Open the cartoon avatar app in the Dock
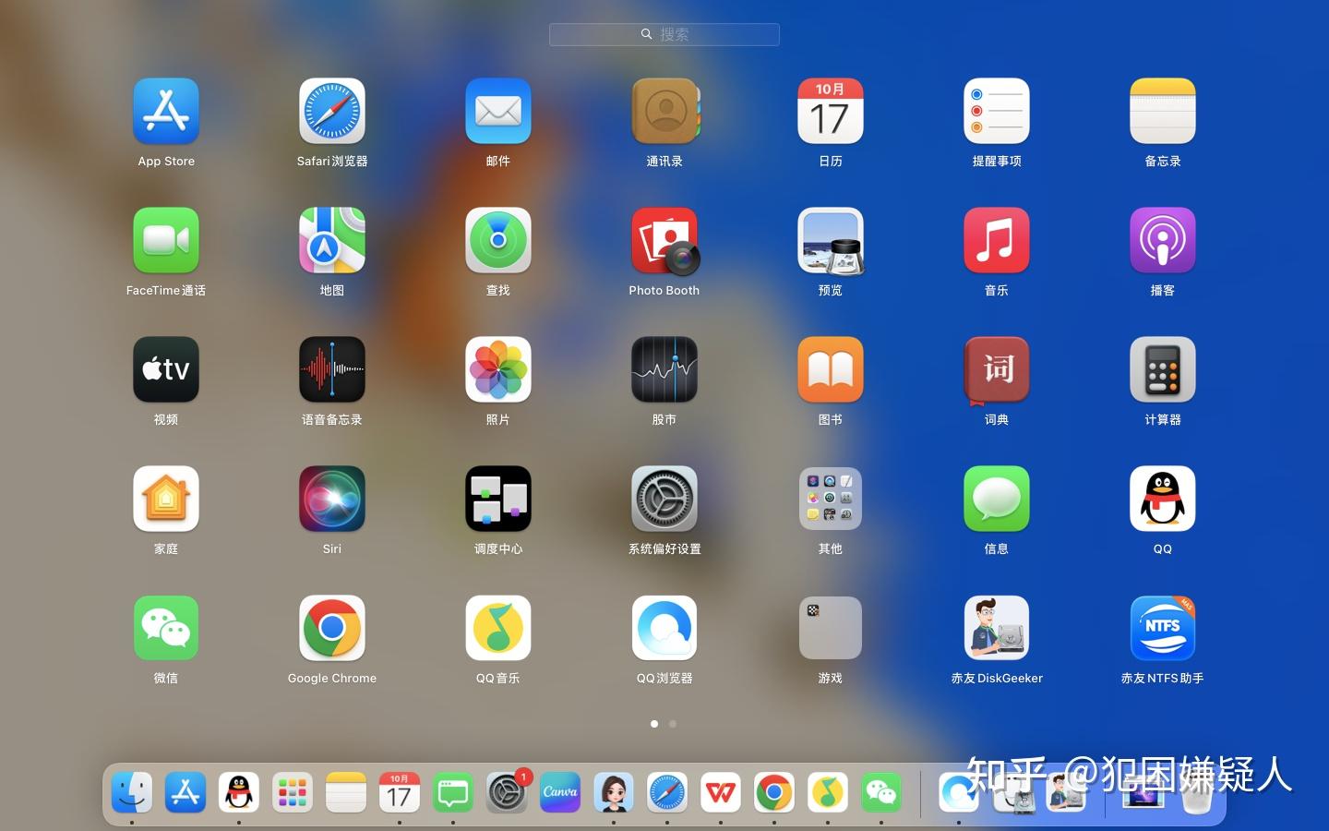 (x=614, y=792)
